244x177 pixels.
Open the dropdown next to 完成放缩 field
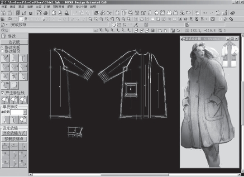coord(7,25)
